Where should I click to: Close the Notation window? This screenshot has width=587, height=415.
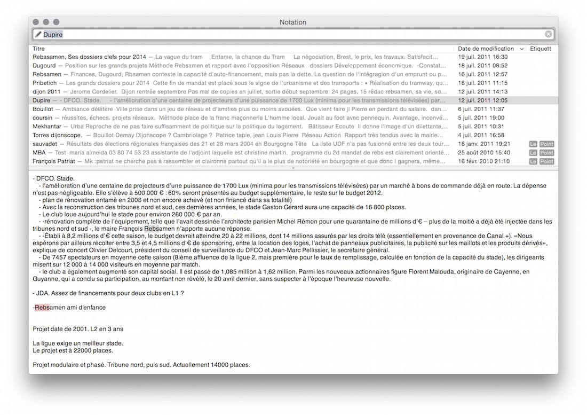point(36,22)
